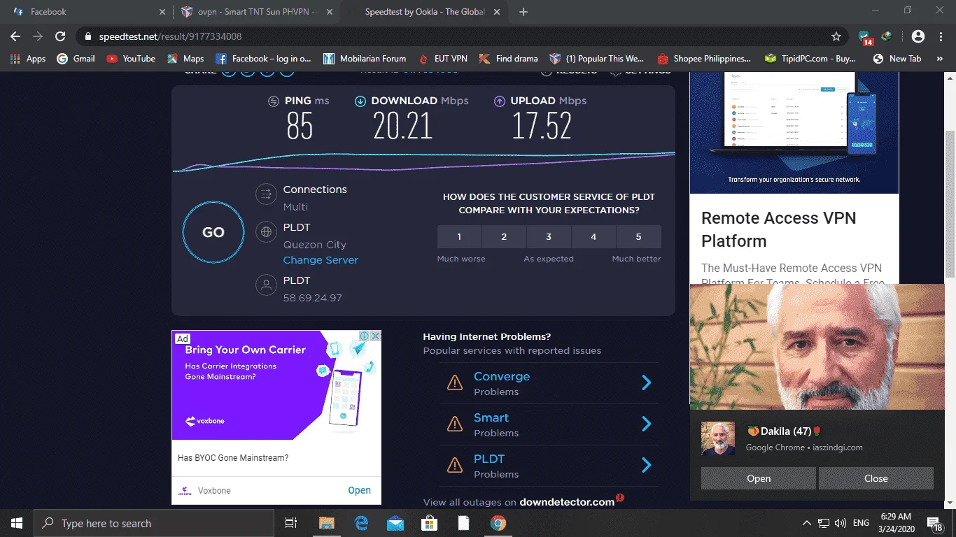Click warning icon next to PLDT problems
The width and height of the screenshot is (956, 537).
click(x=455, y=465)
